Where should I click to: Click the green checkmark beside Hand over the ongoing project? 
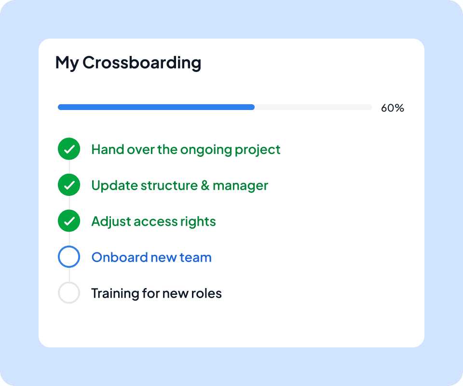[69, 149]
